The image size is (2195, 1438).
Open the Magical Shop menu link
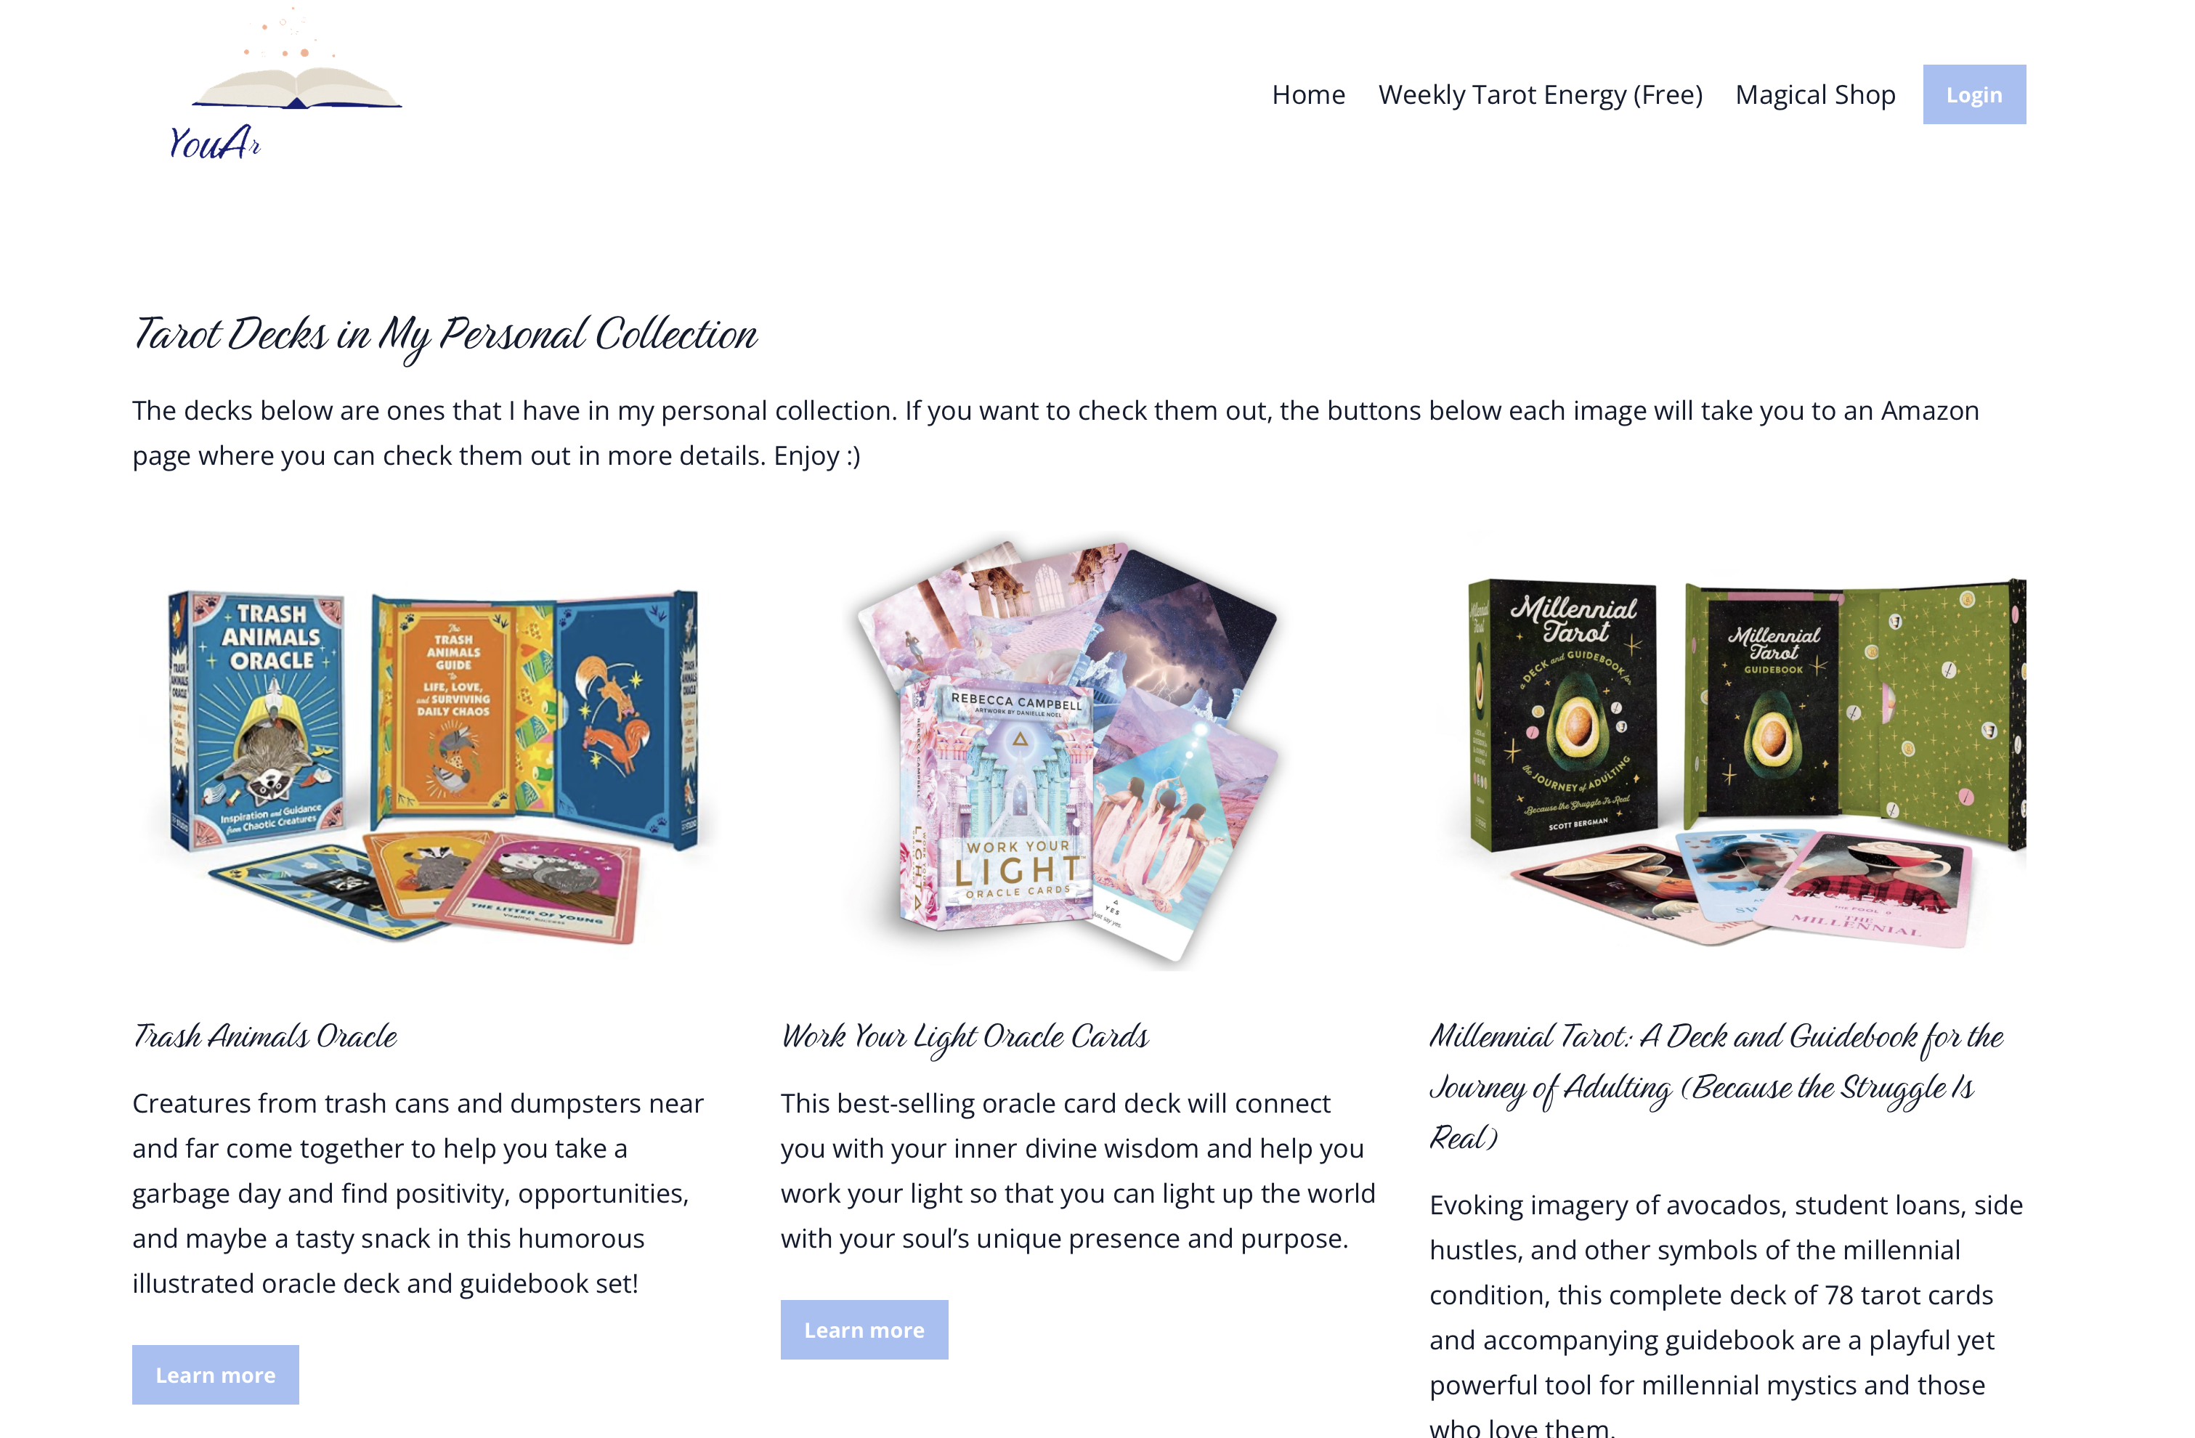(x=1814, y=95)
